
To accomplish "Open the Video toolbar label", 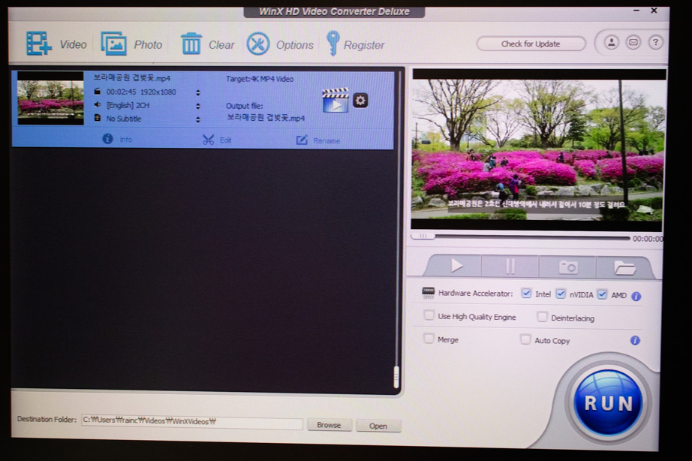I will click(x=74, y=44).
